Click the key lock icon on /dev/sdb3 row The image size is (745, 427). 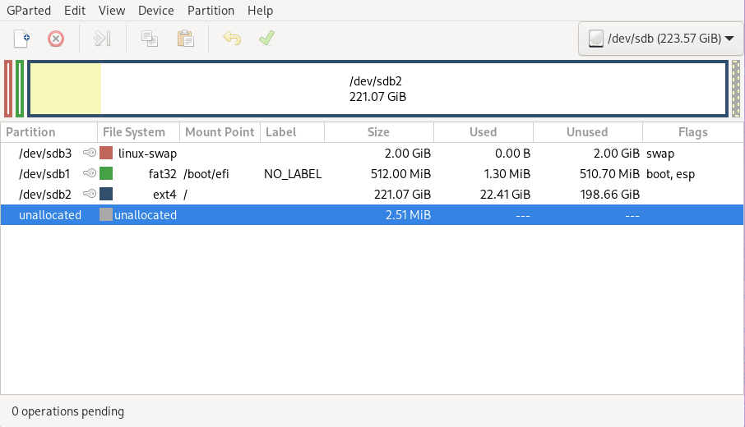click(x=90, y=153)
